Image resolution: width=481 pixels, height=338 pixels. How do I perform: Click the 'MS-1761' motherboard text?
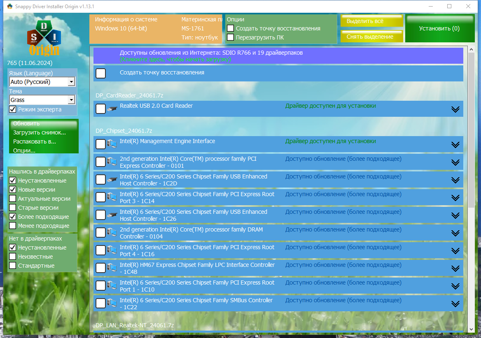coord(193,28)
